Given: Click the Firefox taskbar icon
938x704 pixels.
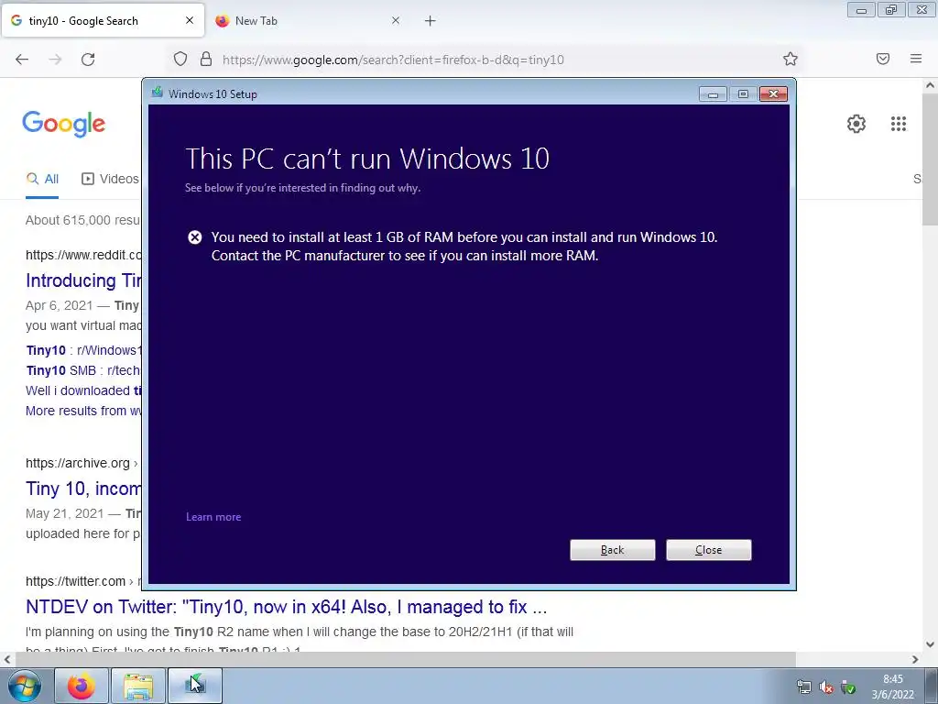Looking at the screenshot, I should pyautogui.click(x=82, y=686).
